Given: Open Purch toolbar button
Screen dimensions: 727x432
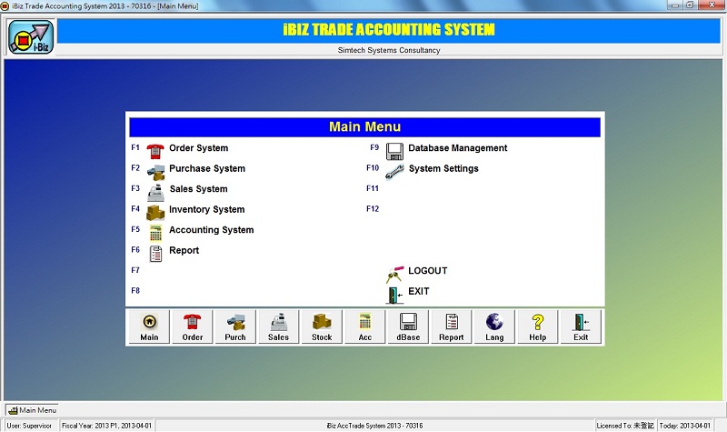Looking at the screenshot, I should point(235,327).
